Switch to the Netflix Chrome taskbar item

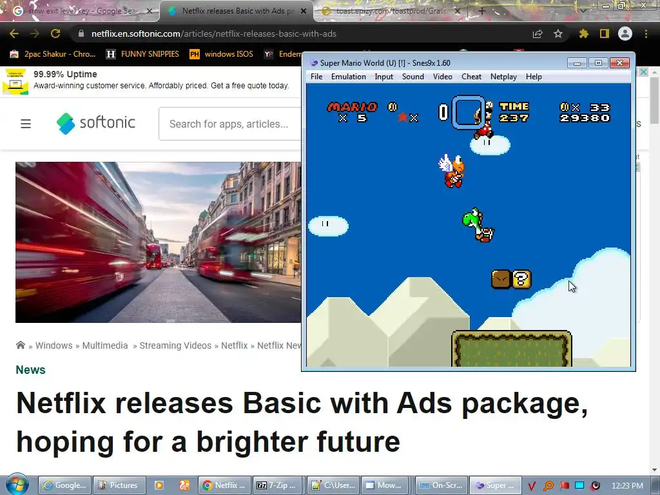click(224, 485)
